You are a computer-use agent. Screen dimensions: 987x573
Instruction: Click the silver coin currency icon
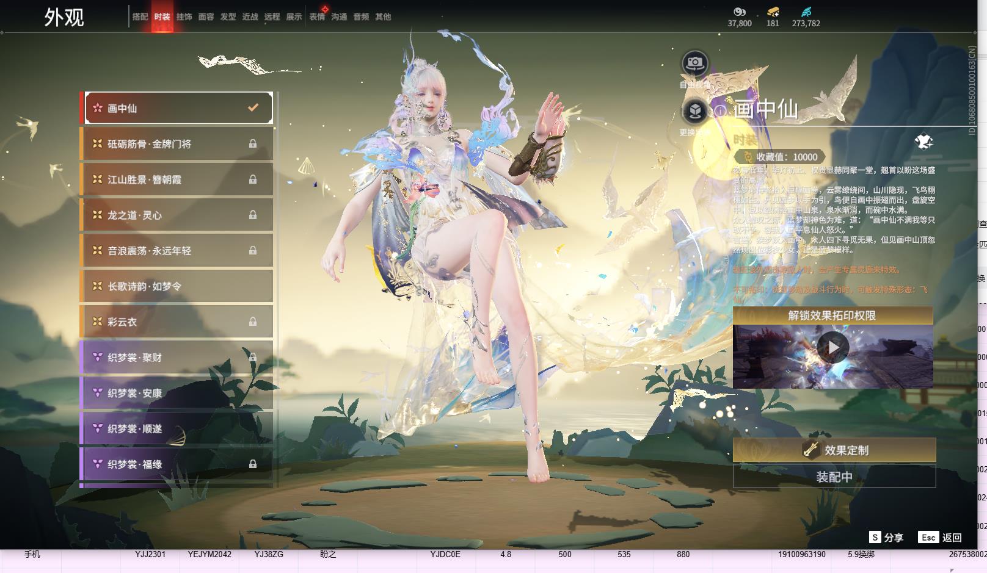coord(740,12)
